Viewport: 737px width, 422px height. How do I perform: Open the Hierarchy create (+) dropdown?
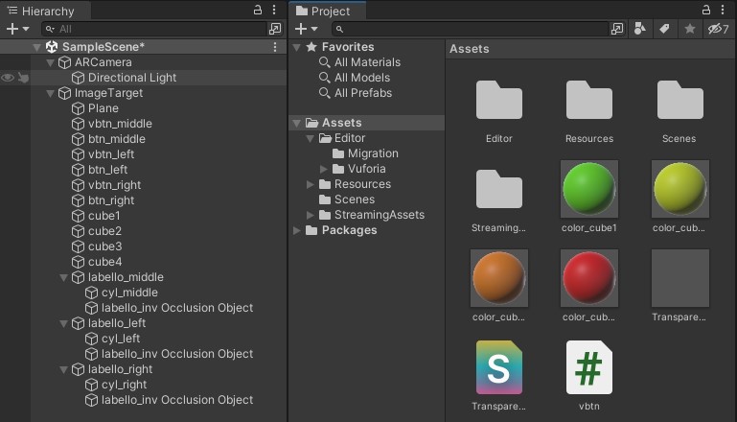18,30
